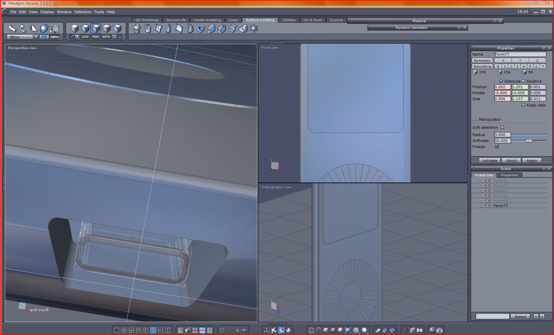Click the XYZ manipulator mode button
The image size is (554, 335).
(x=44, y=37)
